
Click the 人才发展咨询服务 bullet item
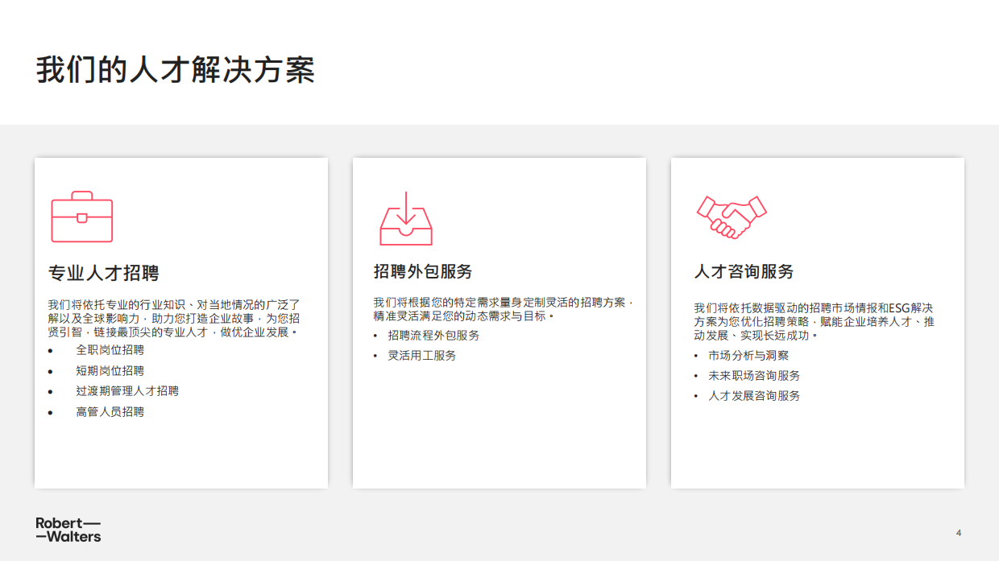pyautogui.click(x=754, y=395)
